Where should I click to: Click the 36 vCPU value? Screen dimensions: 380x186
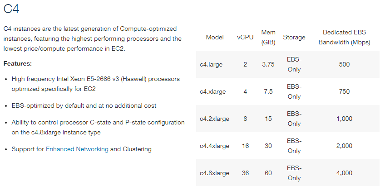245,173
